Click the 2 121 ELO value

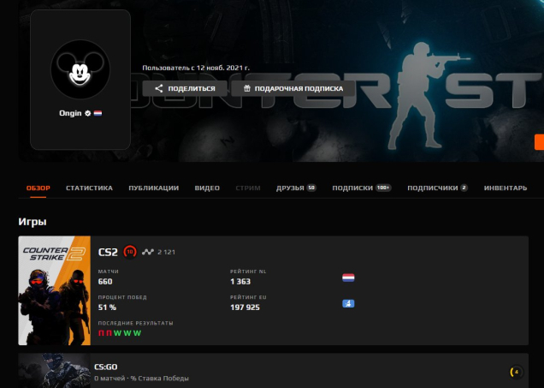(166, 252)
